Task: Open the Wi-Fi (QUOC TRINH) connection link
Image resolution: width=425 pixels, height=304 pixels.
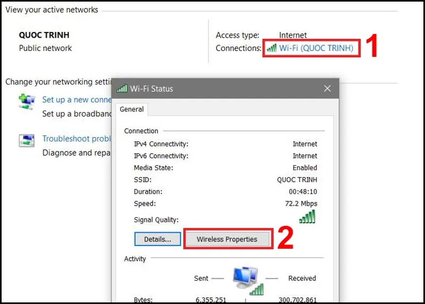Action: 317,48
